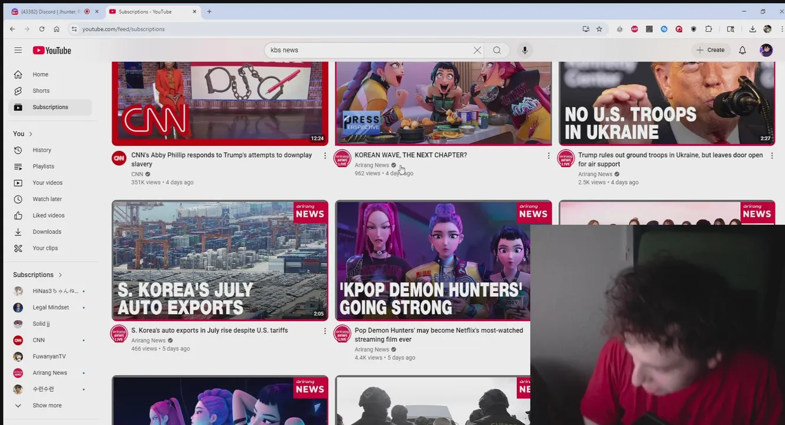The width and height of the screenshot is (785, 425).
Task: Open Legal Mindset subscription in the sidebar
Action: click(51, 308)
